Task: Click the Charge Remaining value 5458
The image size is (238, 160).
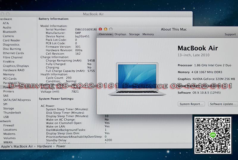Action: [91, 60]
